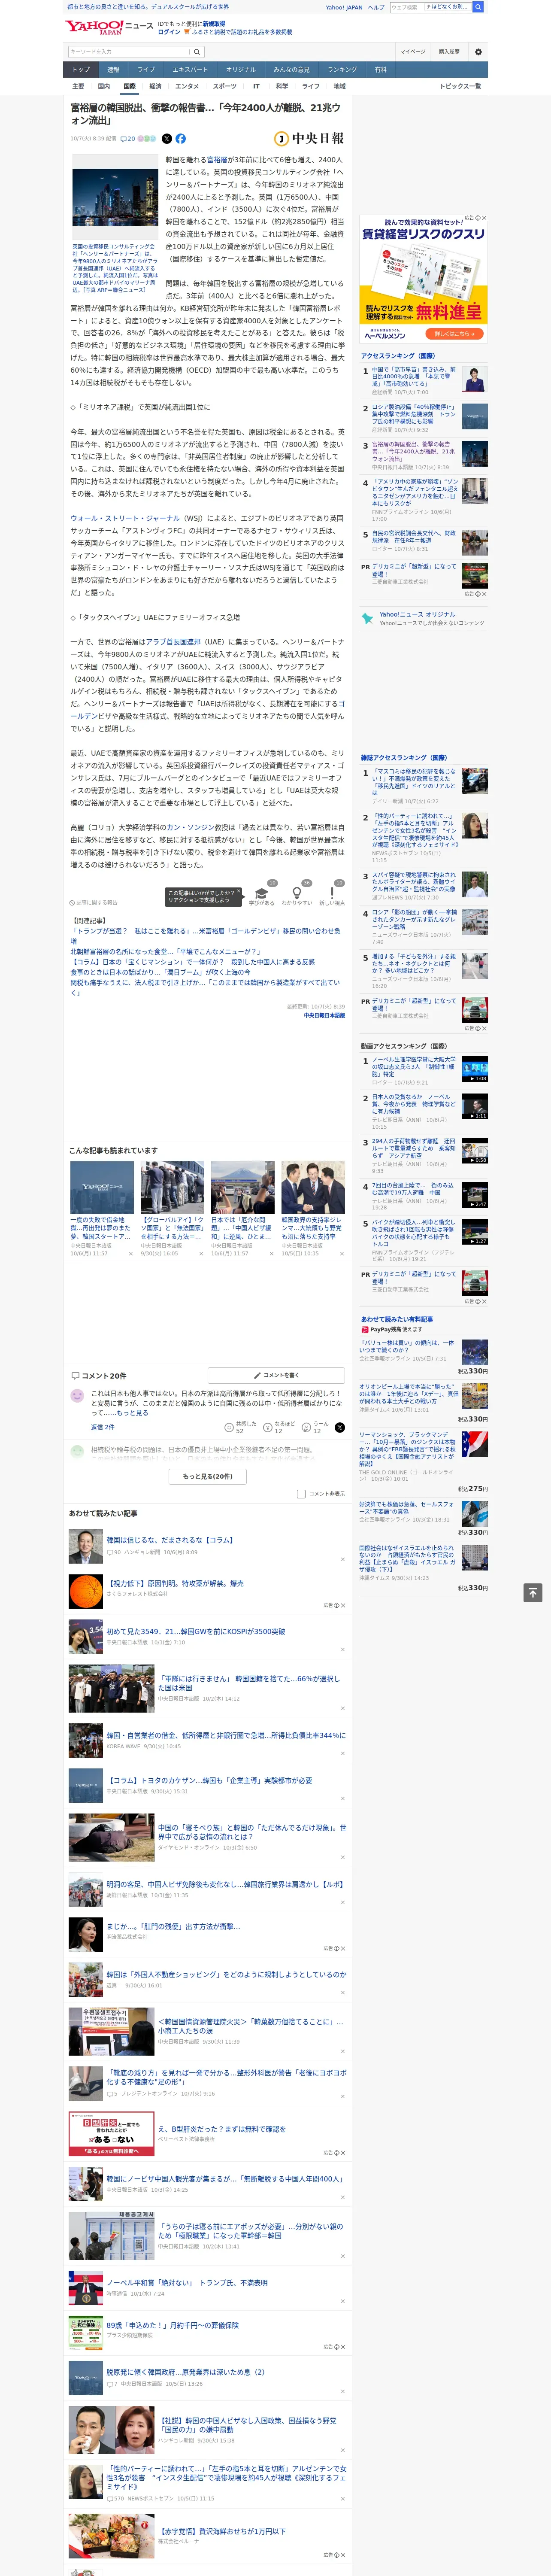Click the search magnifier icon beside the keyword field
This screenshot has height=2576, width=551.
(197, 51)
